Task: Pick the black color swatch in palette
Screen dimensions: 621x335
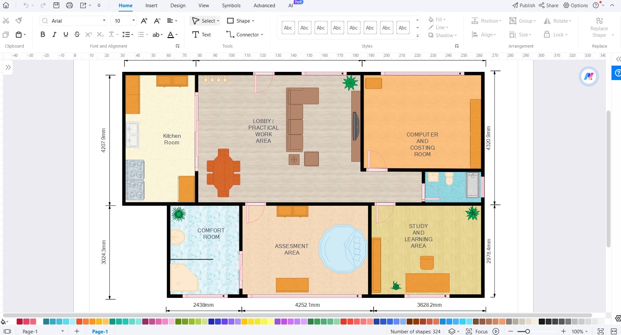Action: (542, 322)
